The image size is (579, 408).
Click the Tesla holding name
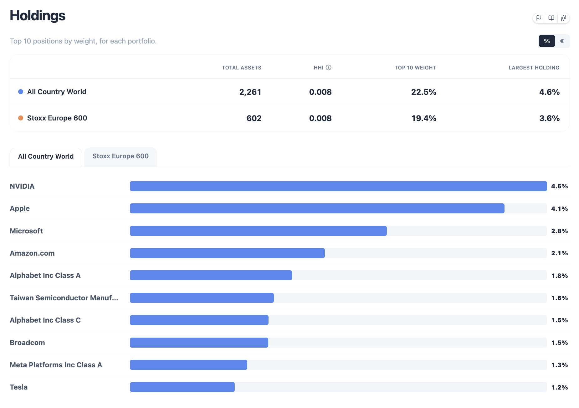coord(19,387)
